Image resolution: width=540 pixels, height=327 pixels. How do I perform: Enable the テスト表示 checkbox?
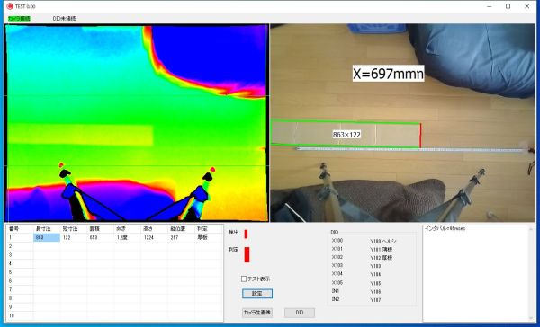[x=244, y=278]
